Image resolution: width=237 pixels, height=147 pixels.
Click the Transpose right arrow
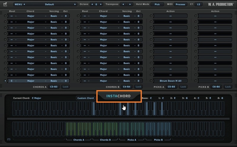[130, 4]
